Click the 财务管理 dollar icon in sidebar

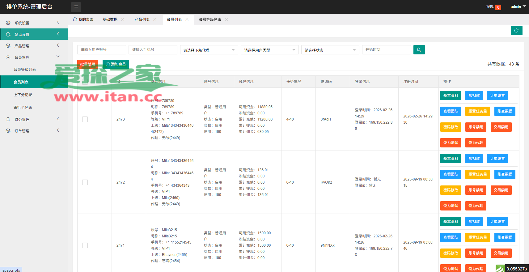point(8,119)
